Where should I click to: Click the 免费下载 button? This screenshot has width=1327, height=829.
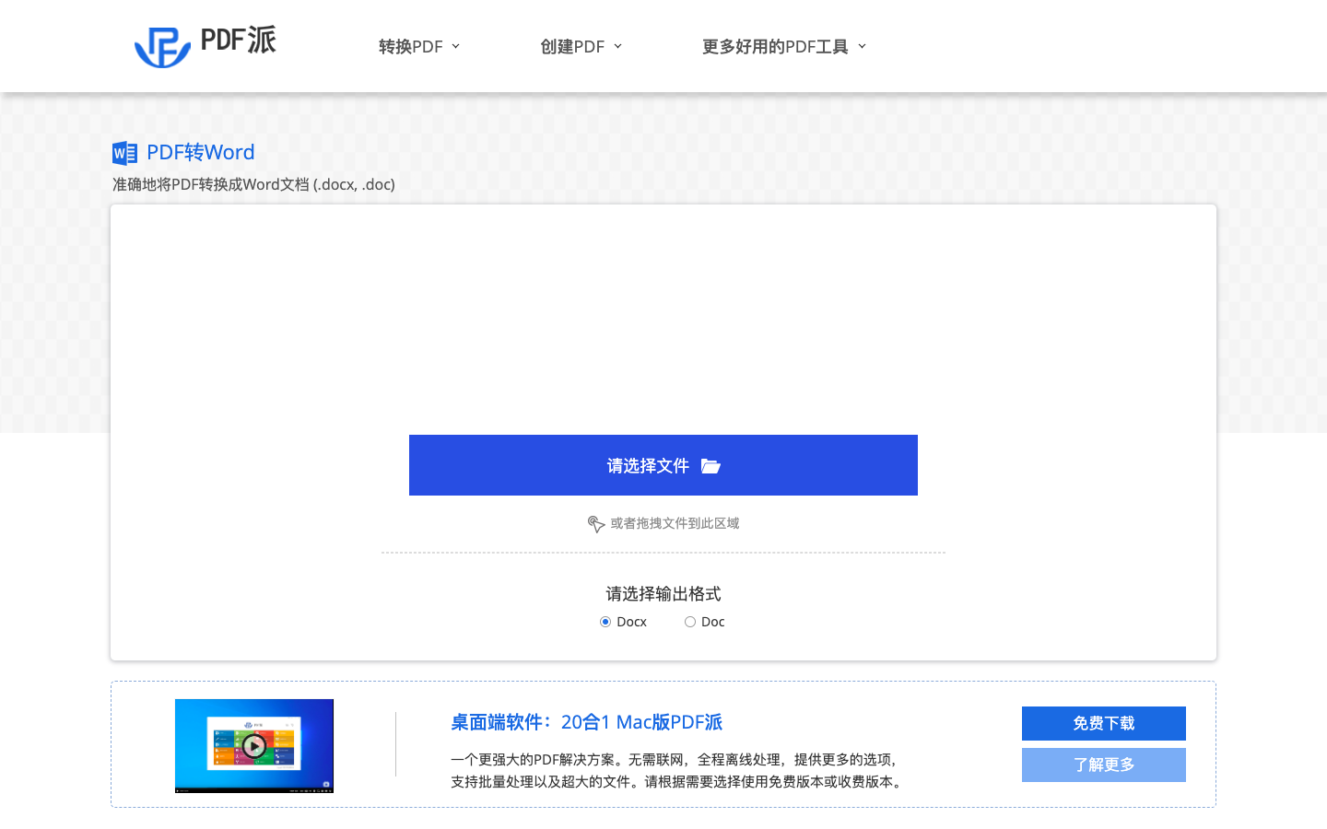[x=1104, y=723]
